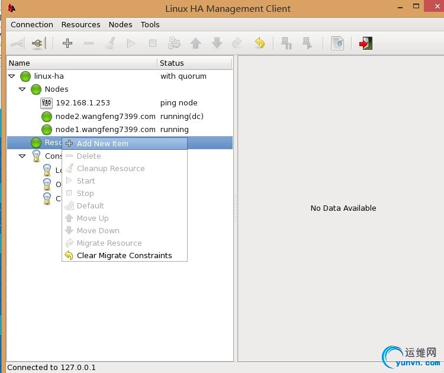Click the yellow Clear Migrate Constraints toolbar icon
The width and height of the screenshot is (444, 373).
259,43
